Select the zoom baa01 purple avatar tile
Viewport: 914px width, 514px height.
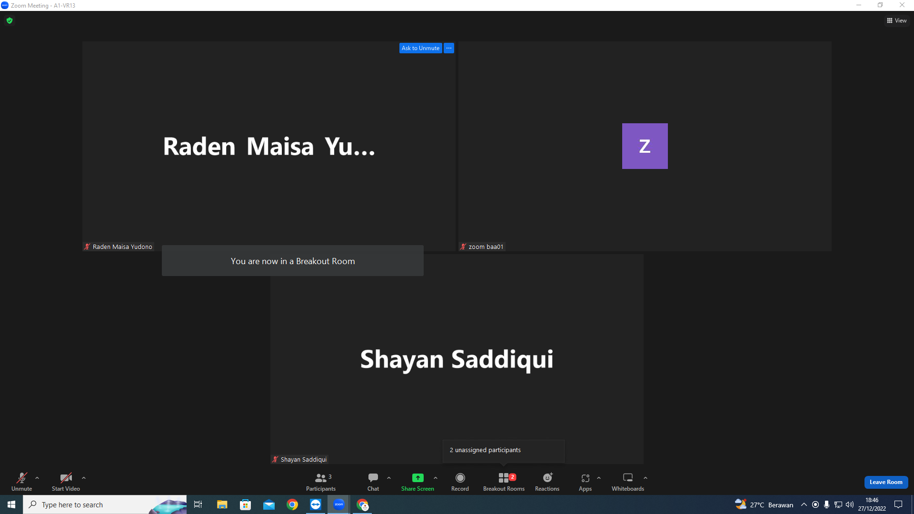645,146
